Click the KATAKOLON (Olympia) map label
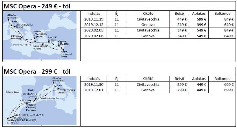 coord(40,35)
